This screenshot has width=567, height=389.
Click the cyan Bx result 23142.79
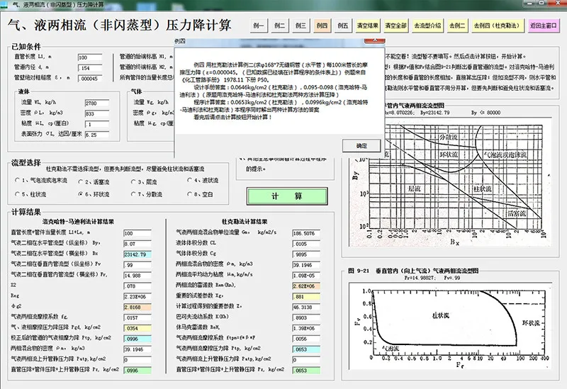[x=137, y=254]
